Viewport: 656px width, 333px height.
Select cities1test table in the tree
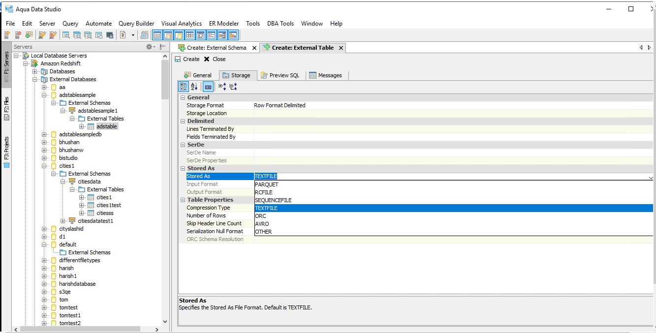(108, 205)
